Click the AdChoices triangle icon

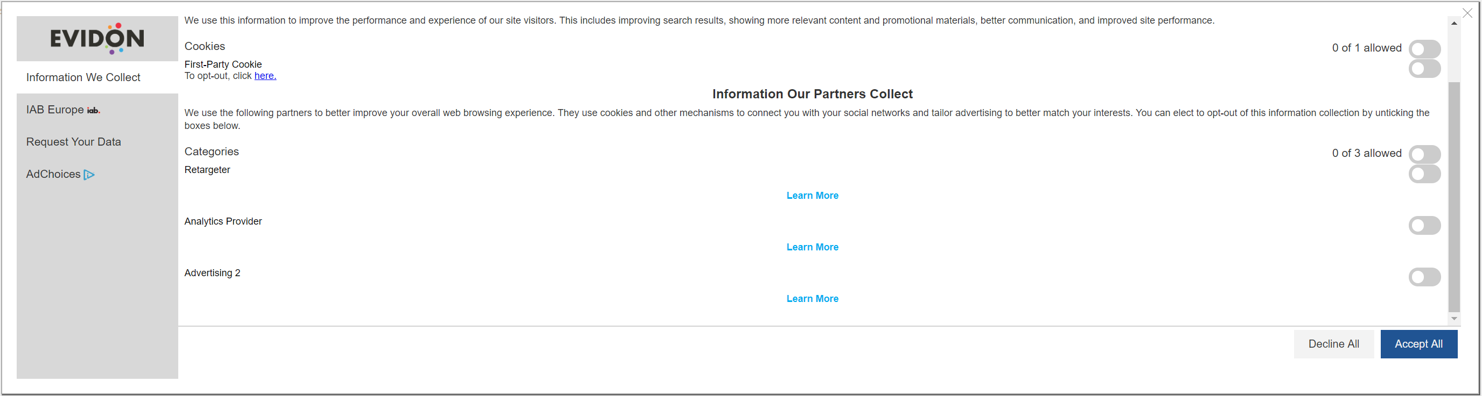tap(89, 175)
